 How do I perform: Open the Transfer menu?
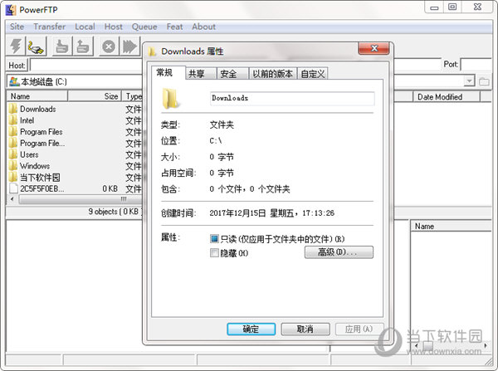click(50, 27)
